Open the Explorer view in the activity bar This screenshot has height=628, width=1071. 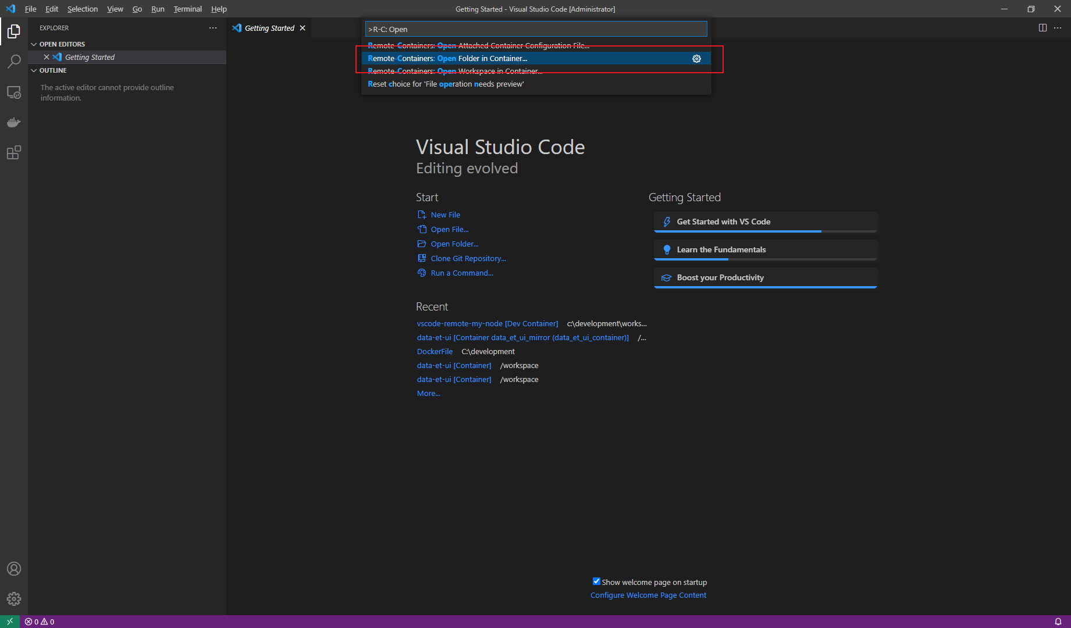click(x=14, y=31)
